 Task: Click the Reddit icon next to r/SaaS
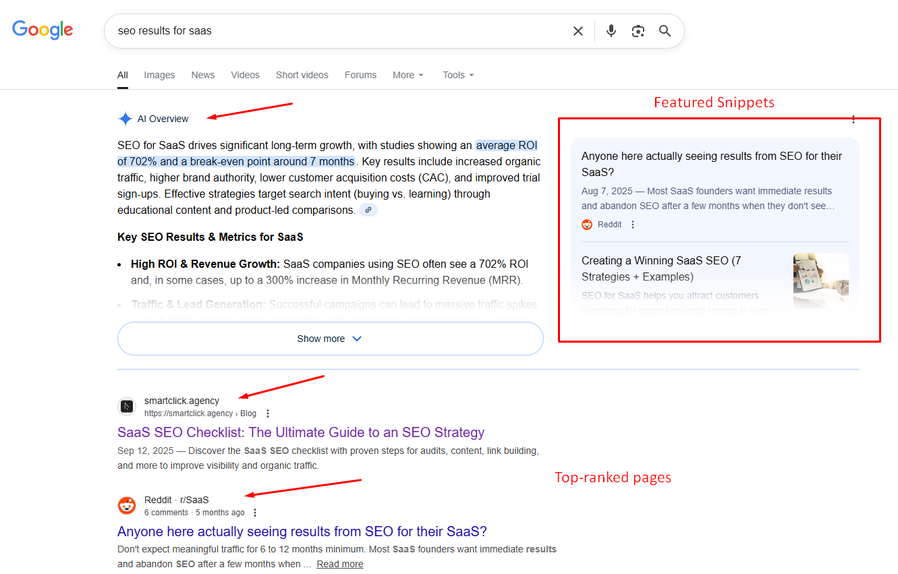click(127, 505)
